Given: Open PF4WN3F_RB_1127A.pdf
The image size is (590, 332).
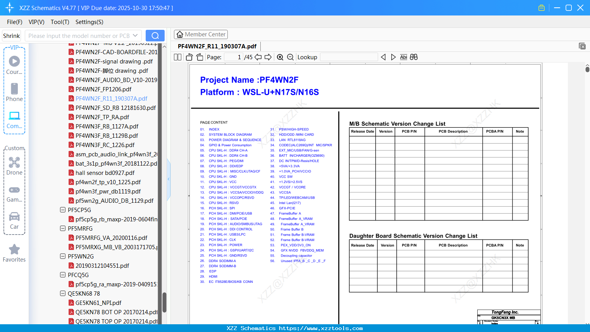Looking at the screenshot, I should [x=107, y=127].
